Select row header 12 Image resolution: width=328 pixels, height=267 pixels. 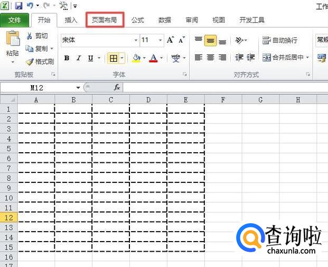pyautogui.click(x=9, y=218)
